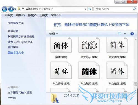
Task: Click the 黑体 常规 label
Action: 61,57
